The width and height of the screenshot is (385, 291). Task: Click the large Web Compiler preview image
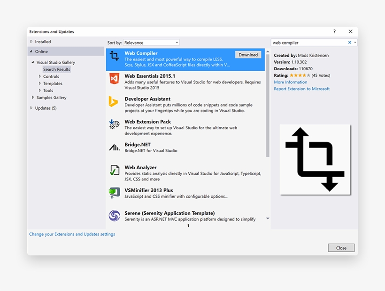pyautogui.click(x=315, y=160)
